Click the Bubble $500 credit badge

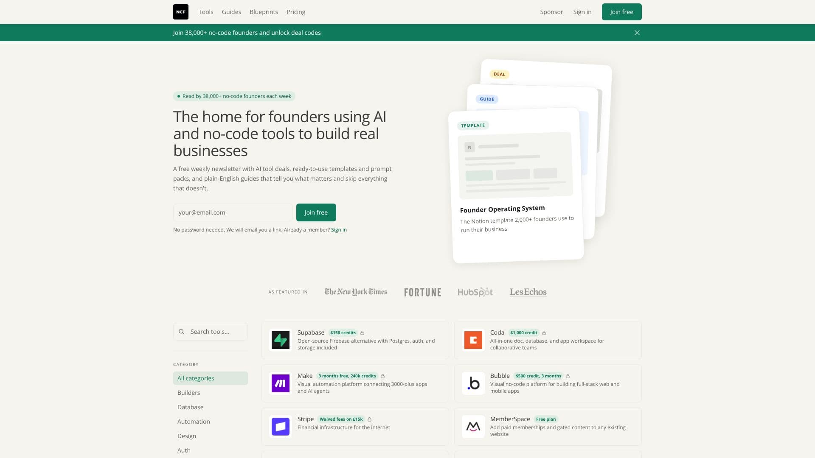[x=538, y=376]
